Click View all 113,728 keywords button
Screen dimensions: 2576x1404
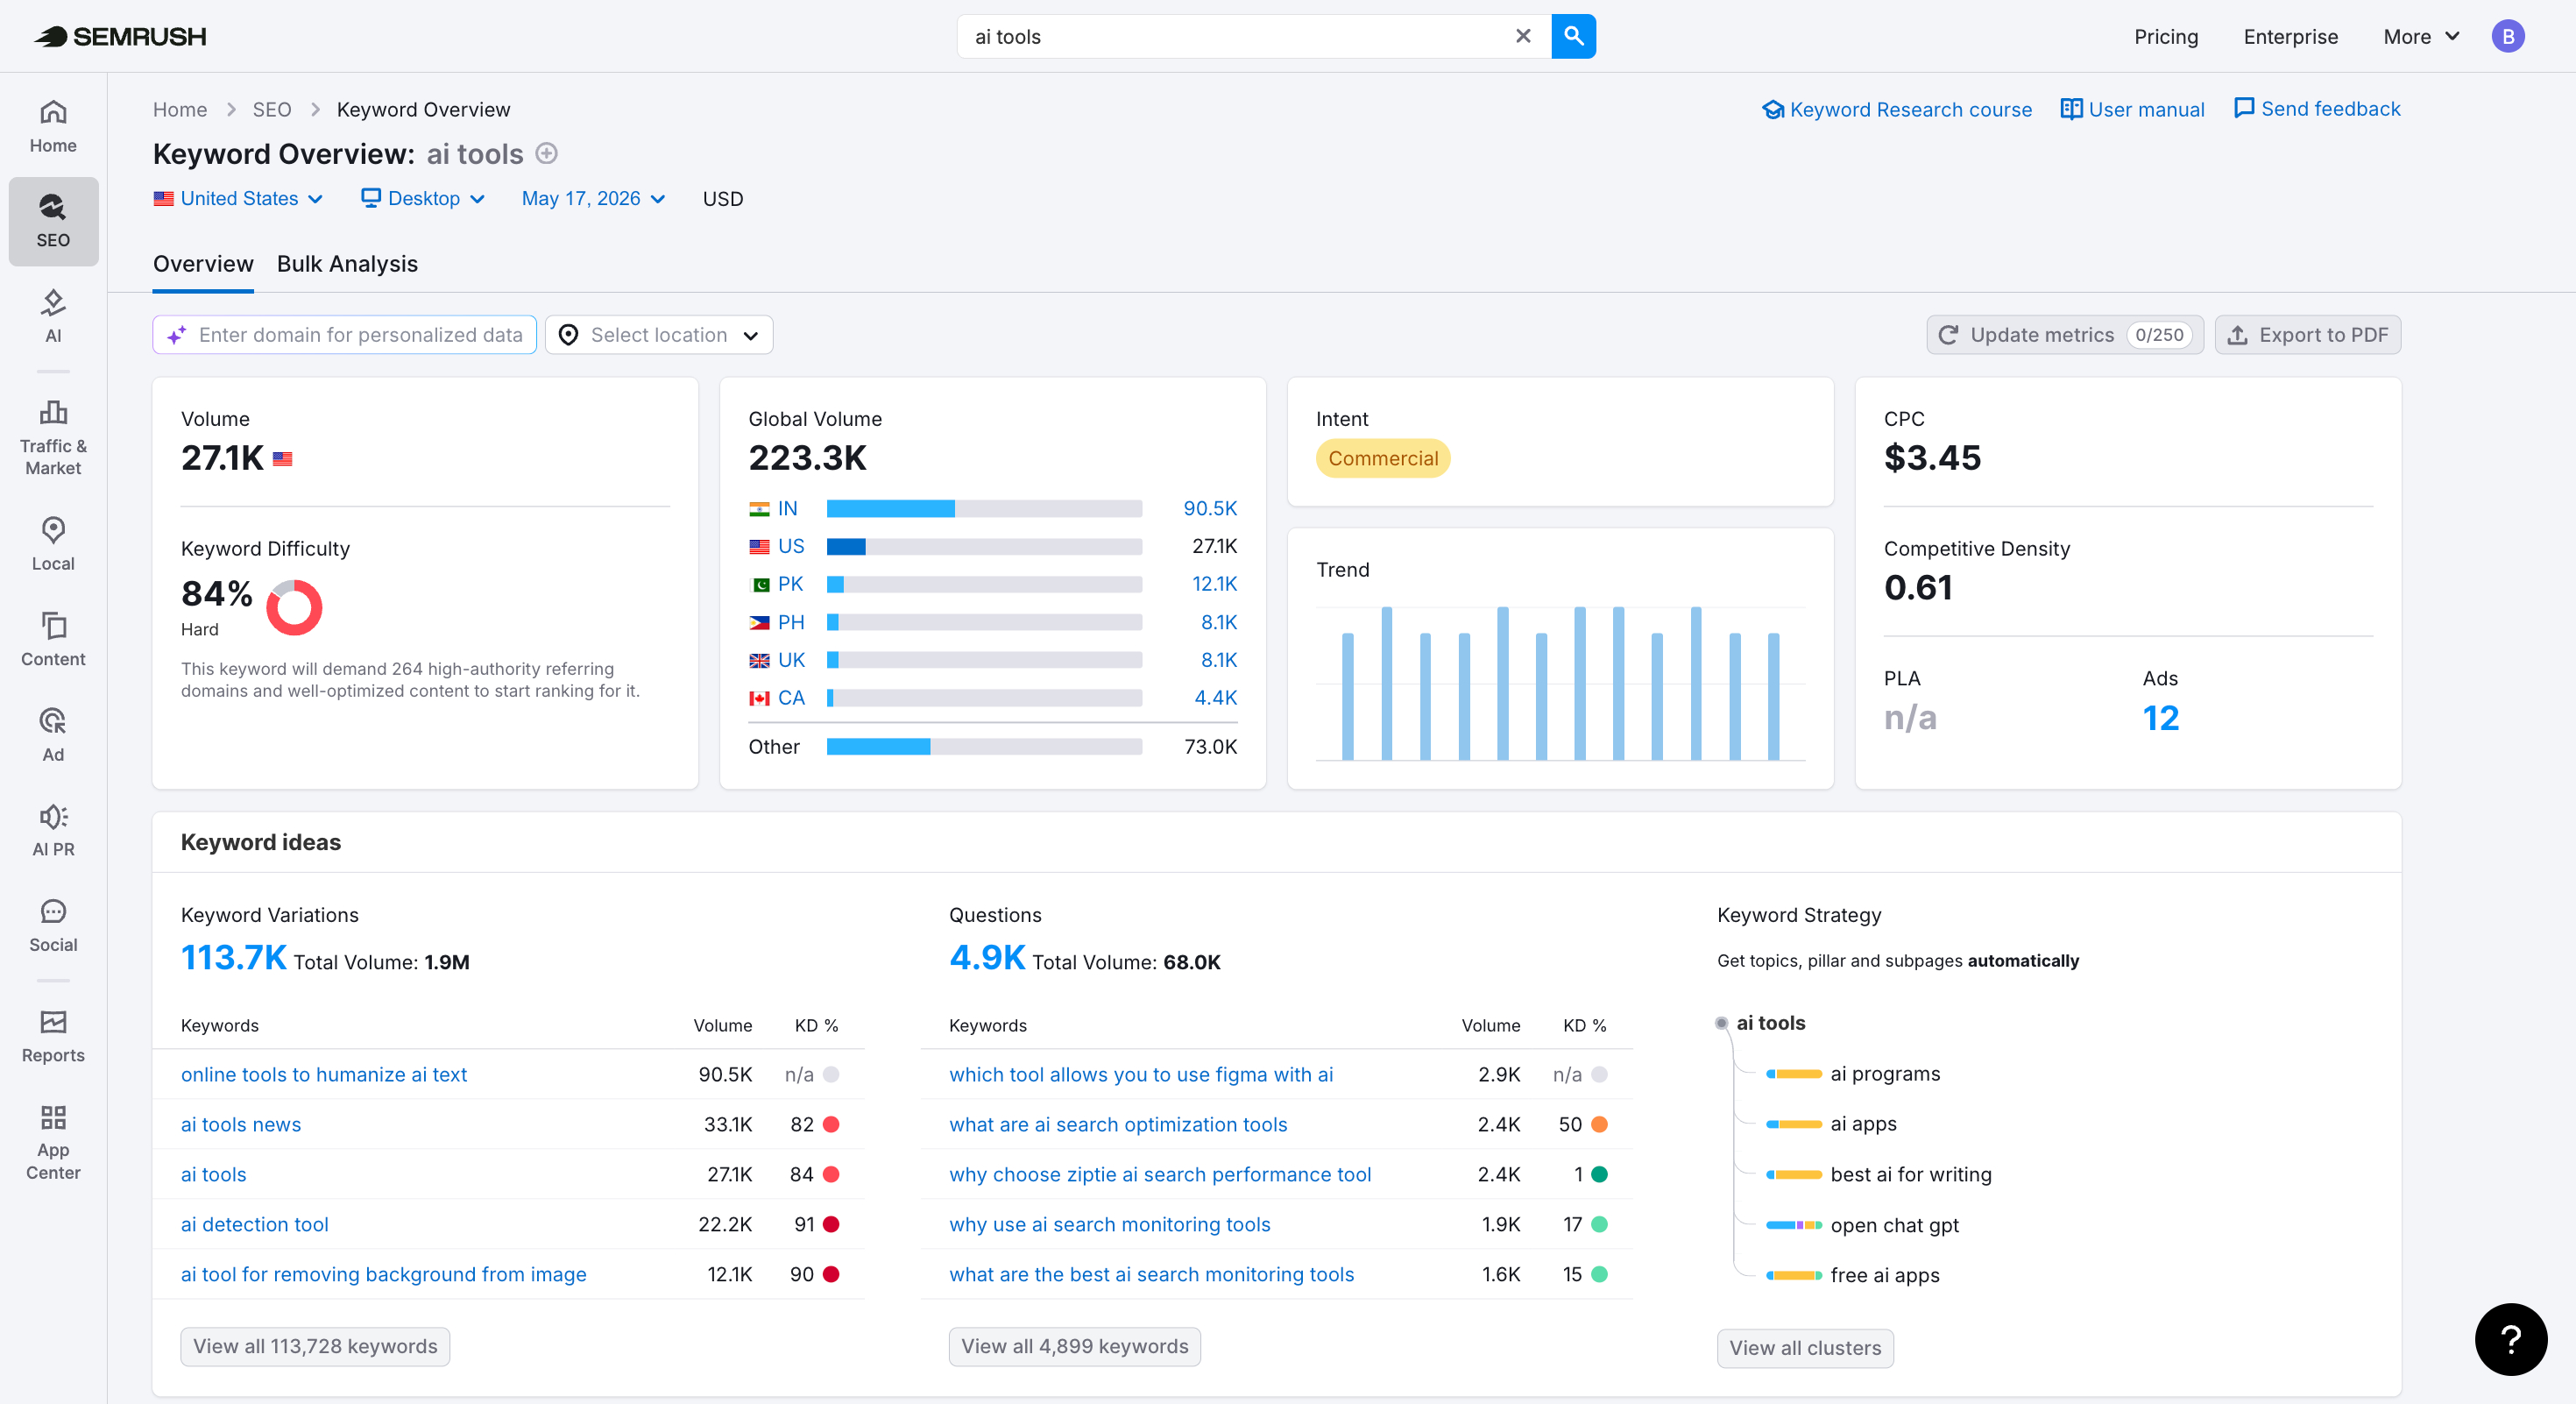(x=315, y=1347)
